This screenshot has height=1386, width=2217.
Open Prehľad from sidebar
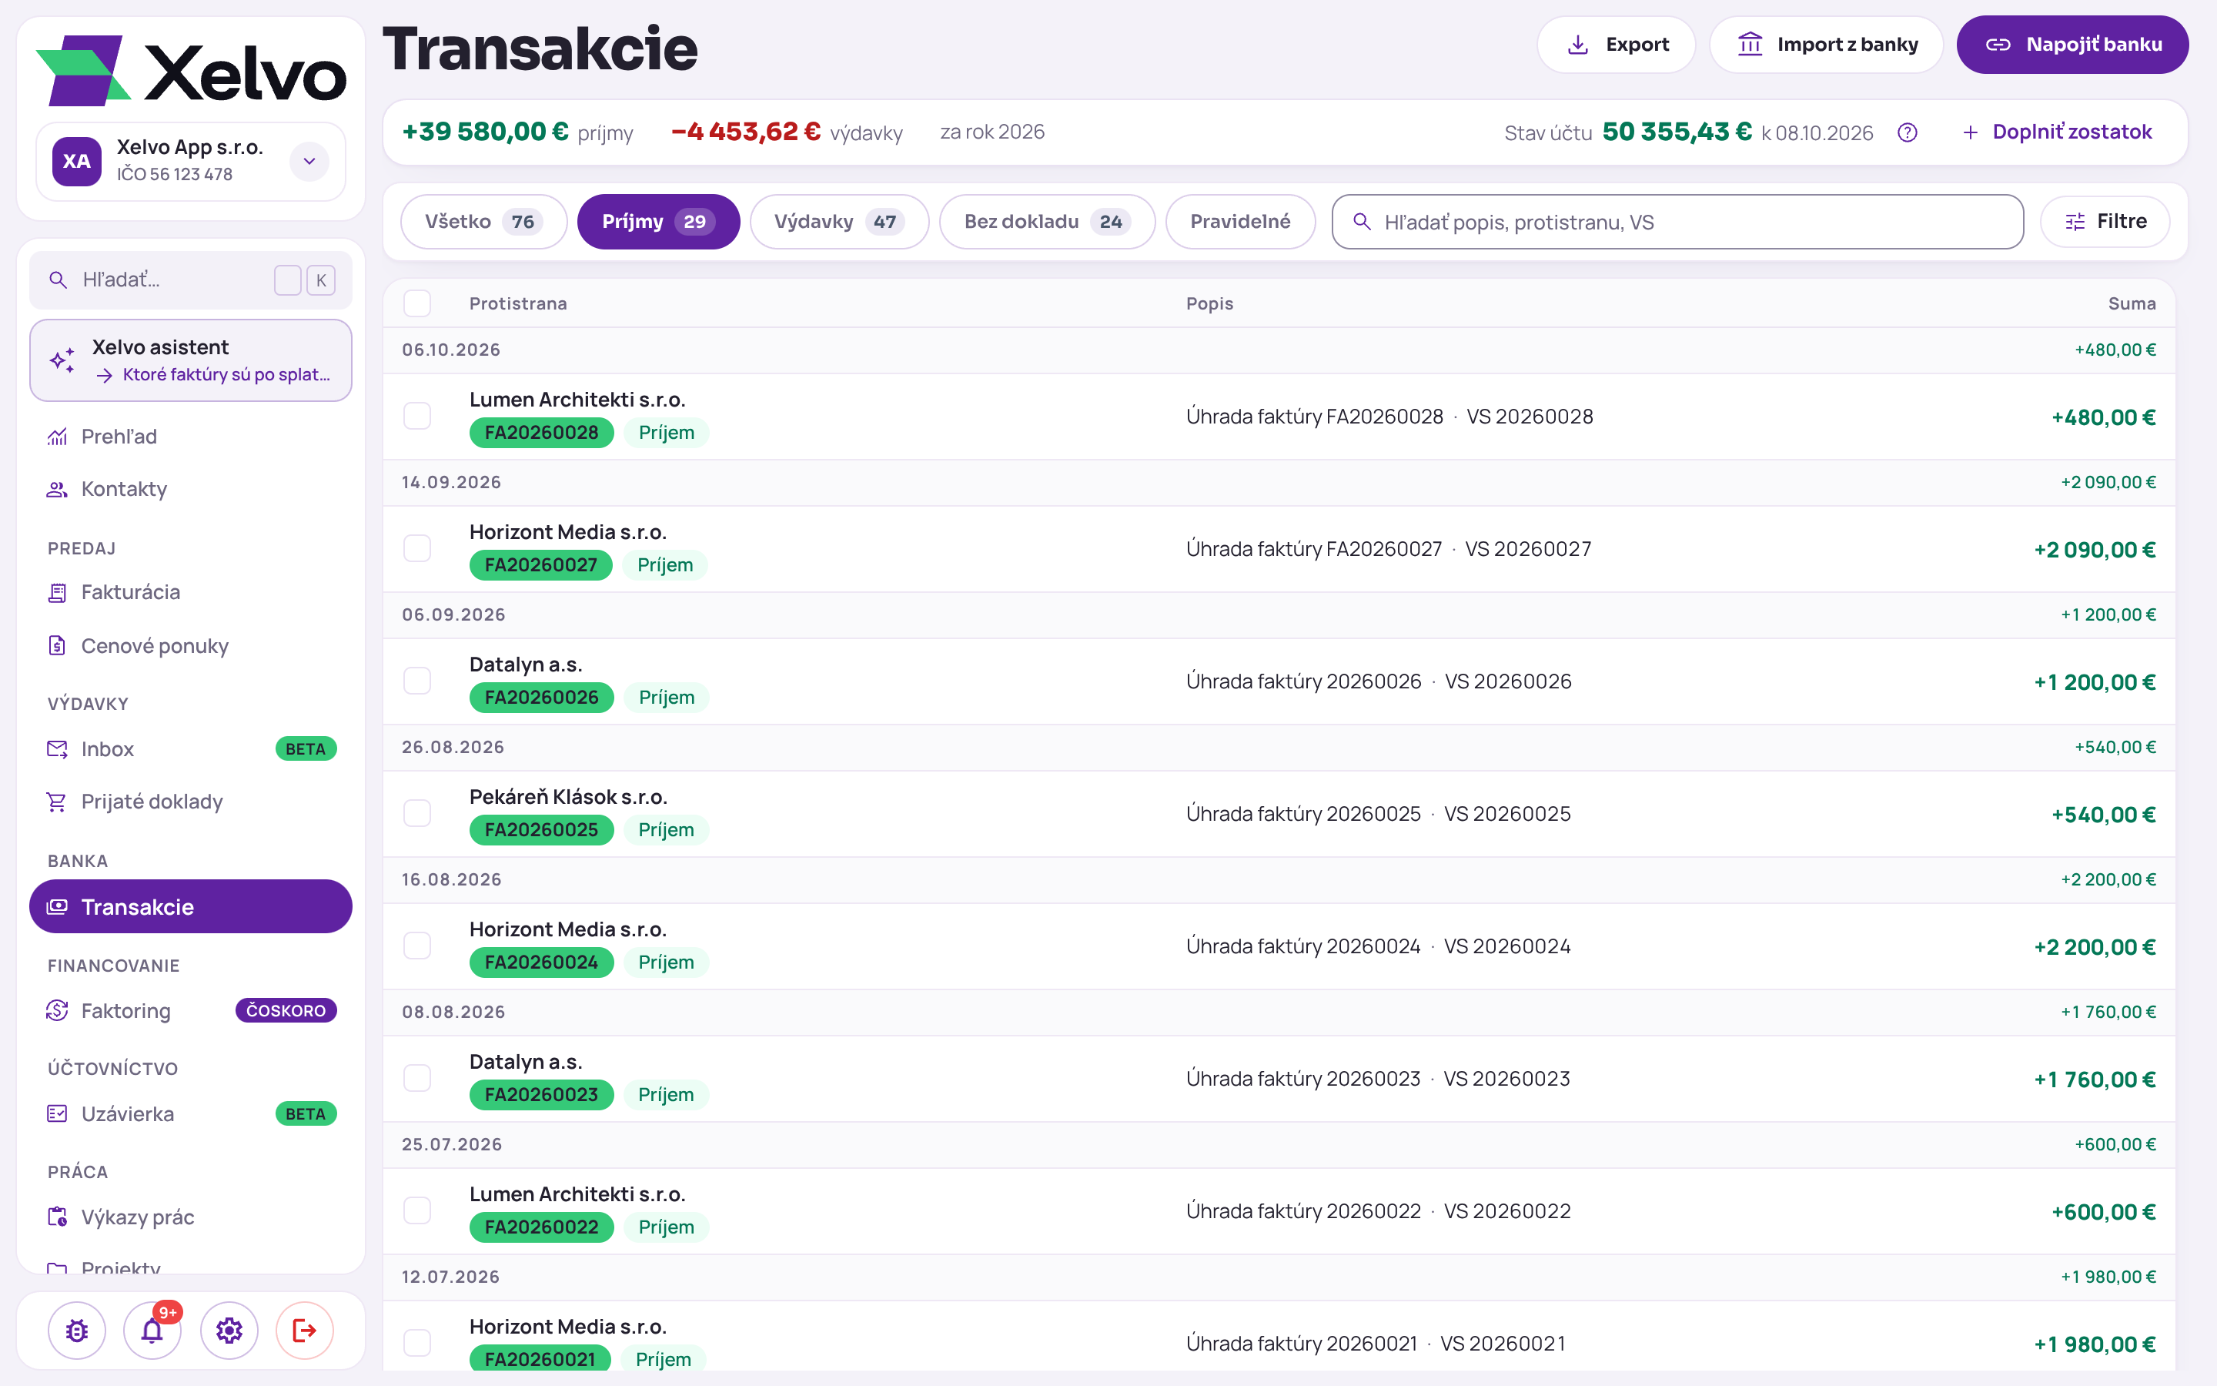pyautogui.click(x=191, y=437)
